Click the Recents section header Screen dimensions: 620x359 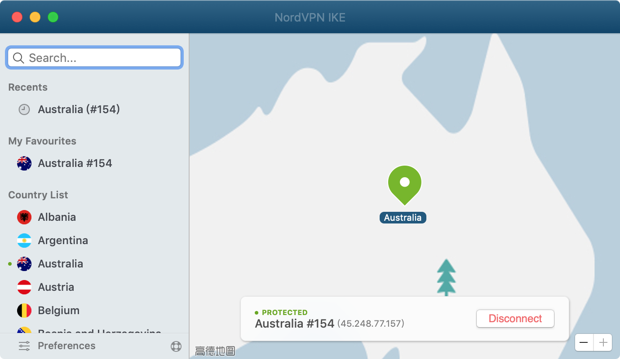click(x=28, y=87)
